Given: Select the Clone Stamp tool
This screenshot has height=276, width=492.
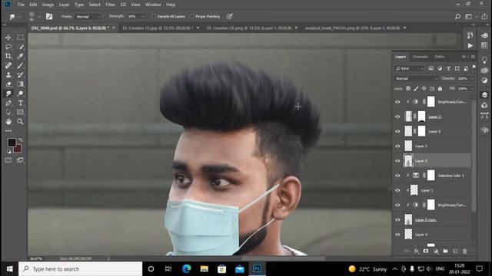Looking at the screenshot, I should (8, 75).
